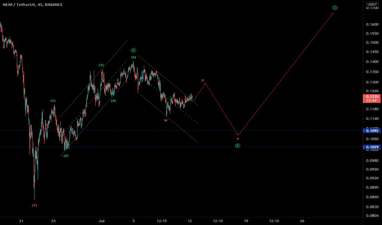Click the red W wave label
The width and height of the screenshot is (382, 225).
(x=166, y=120)
